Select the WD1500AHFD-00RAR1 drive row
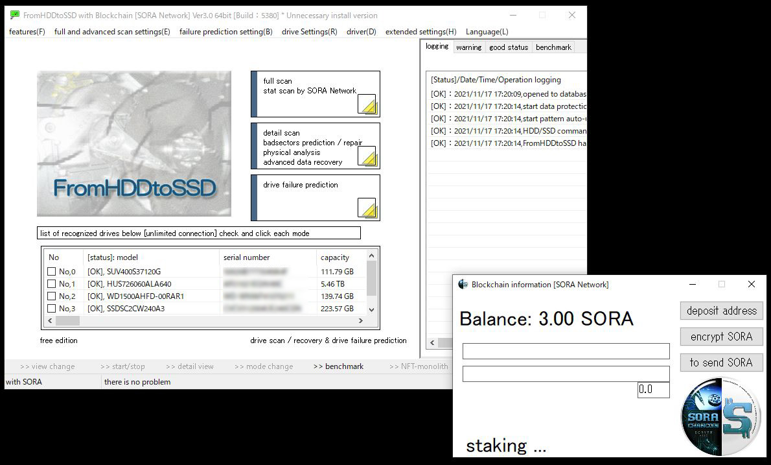 (205, 296)
